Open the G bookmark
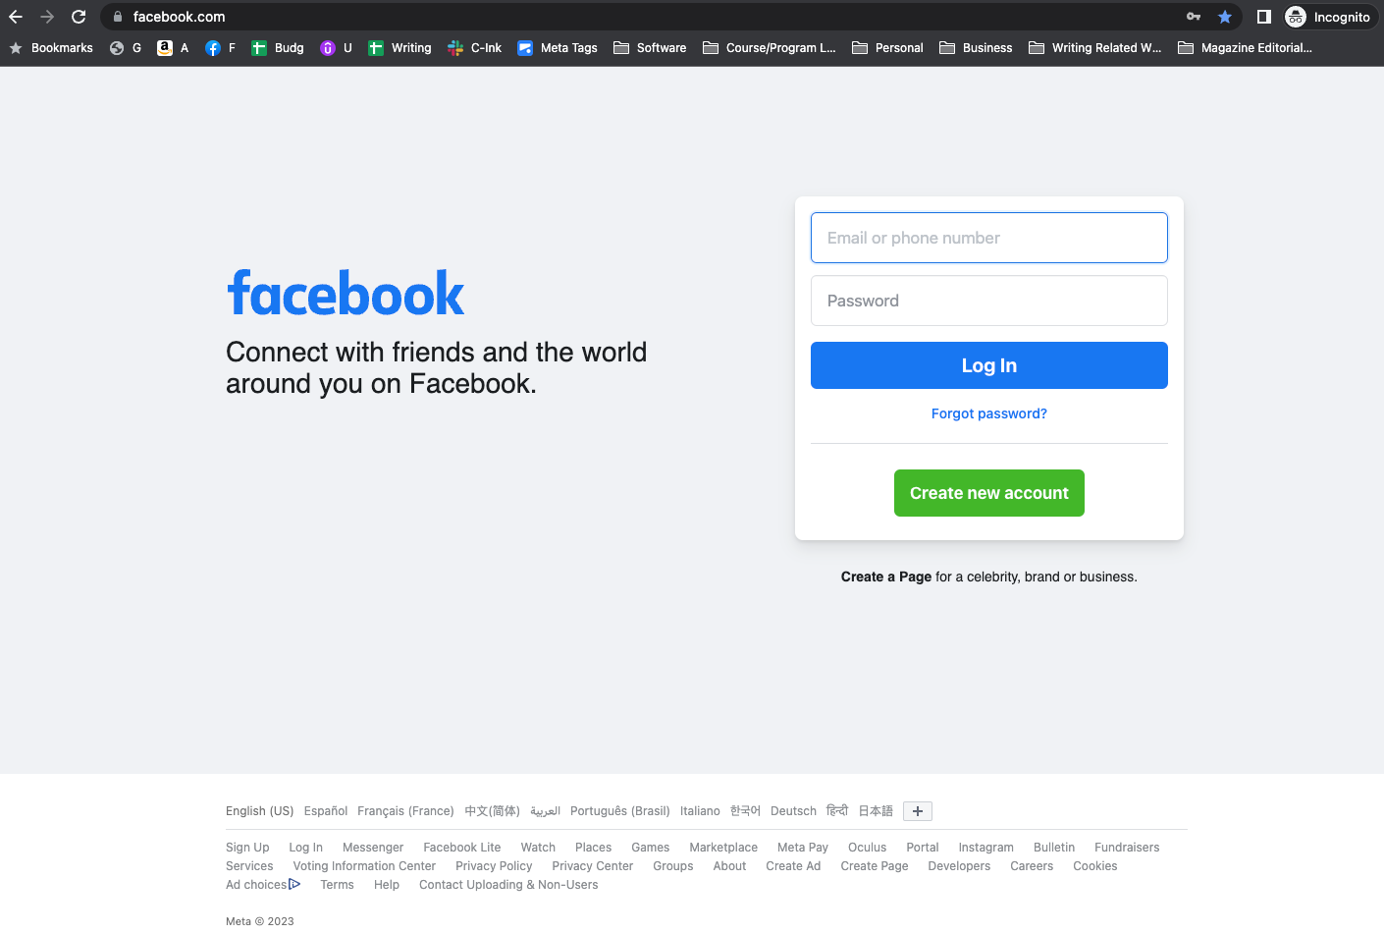The height and width of the screenshot is (934, 1384). click(126, 48)
